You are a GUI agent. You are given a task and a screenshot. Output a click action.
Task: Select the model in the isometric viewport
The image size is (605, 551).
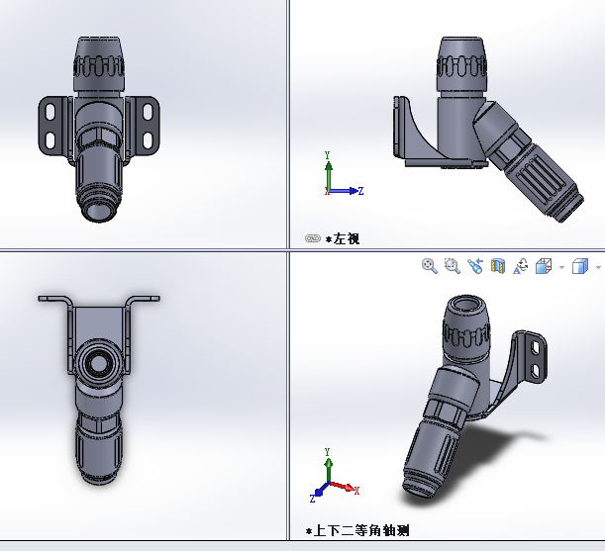coord(474,397)
